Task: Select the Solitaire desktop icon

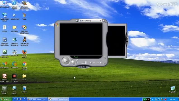Action: click(24, 89)
